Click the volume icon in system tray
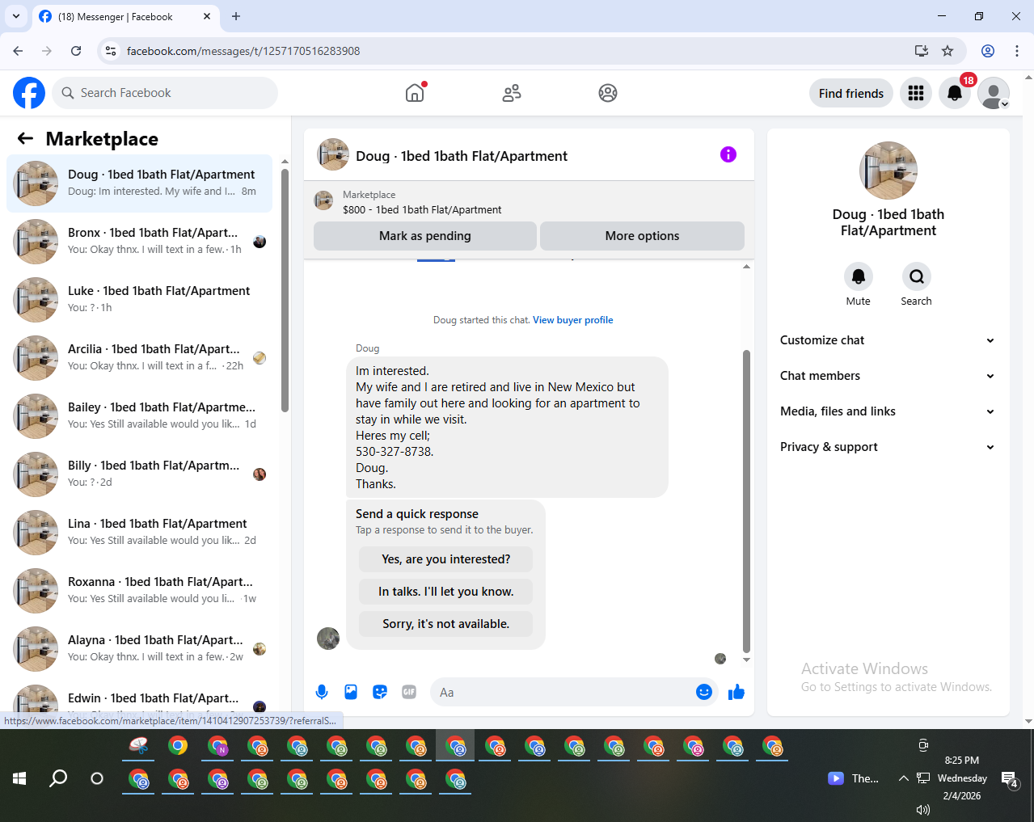Viewport: 1034px width, 822px height. [x=922, y=809]
